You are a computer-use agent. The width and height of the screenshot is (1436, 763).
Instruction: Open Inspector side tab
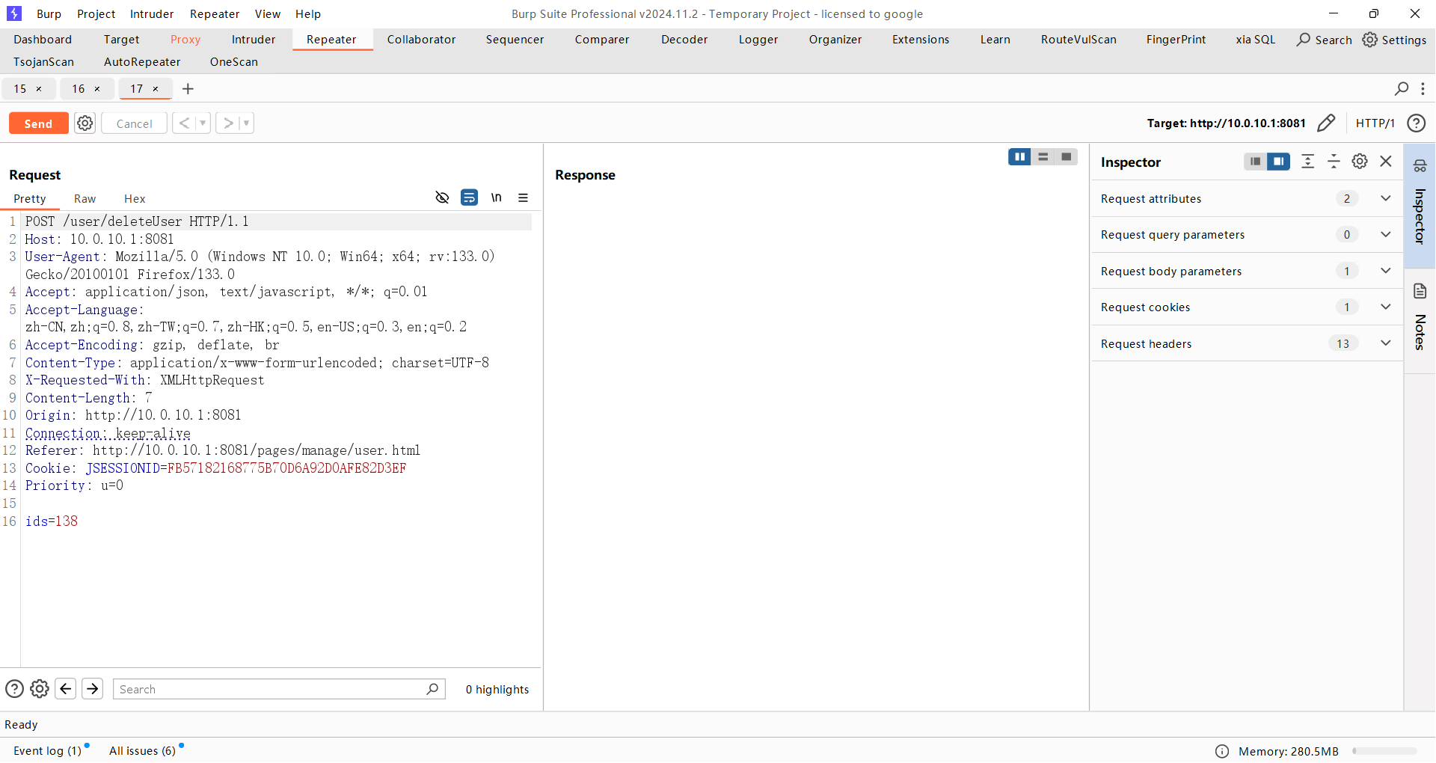click(1420, 205)
